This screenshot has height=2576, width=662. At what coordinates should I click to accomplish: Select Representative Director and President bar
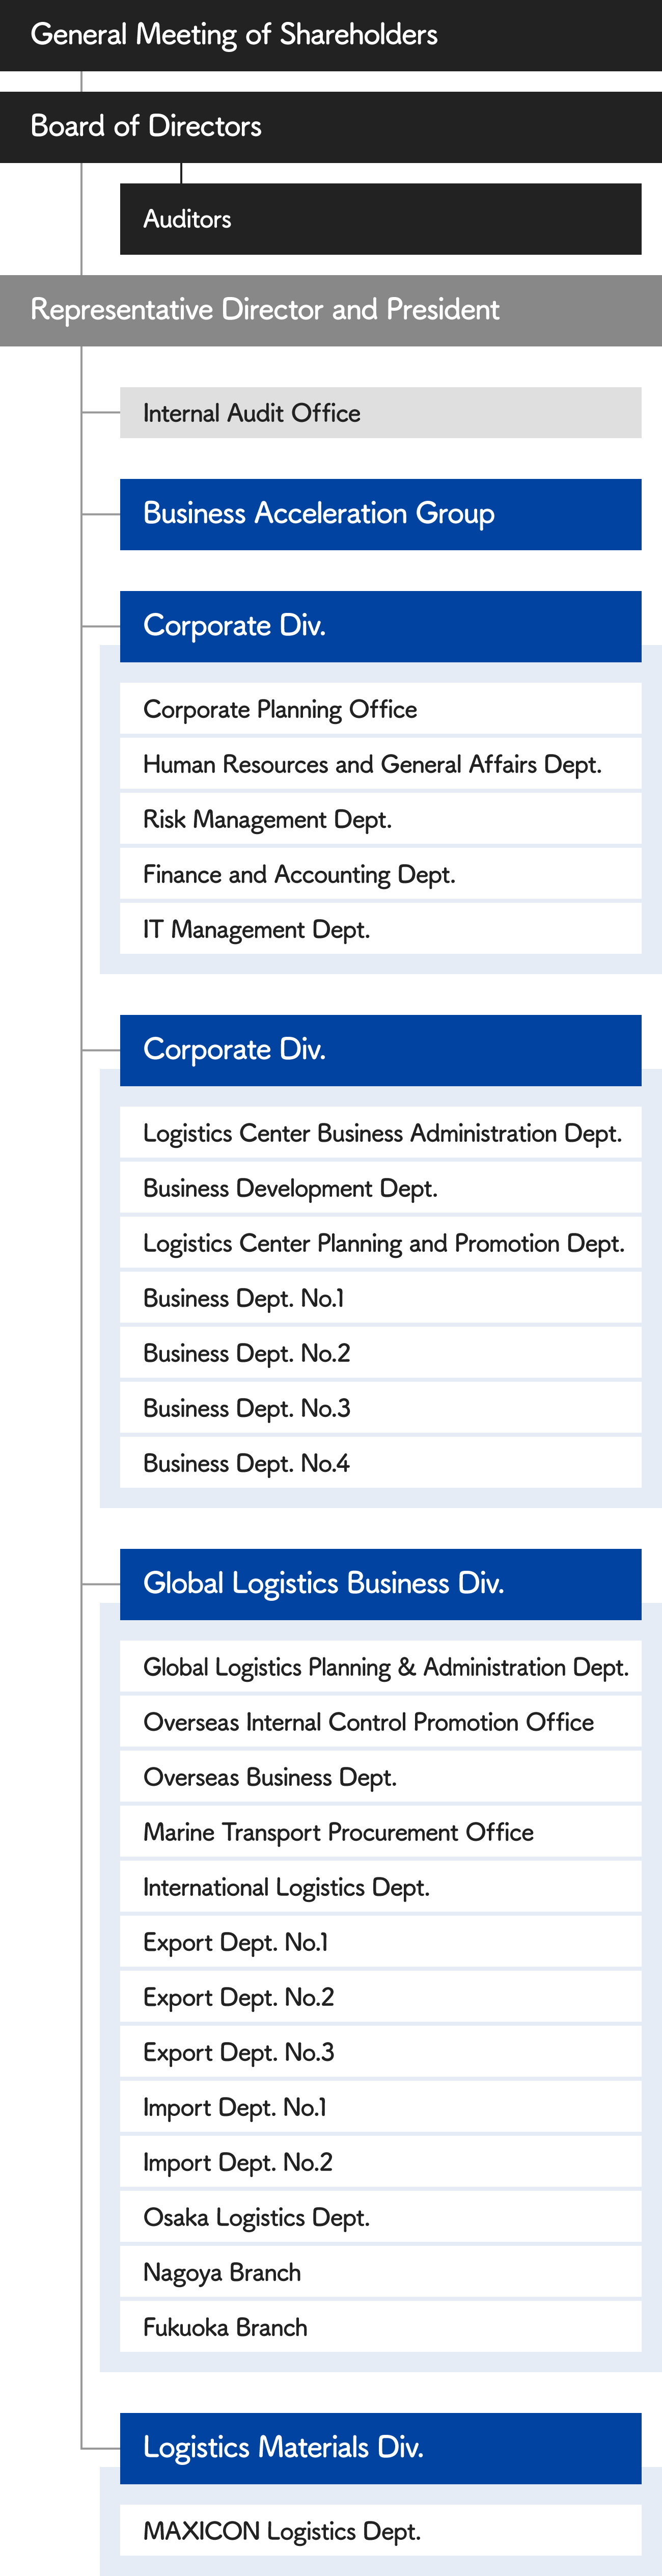point(331,310)
